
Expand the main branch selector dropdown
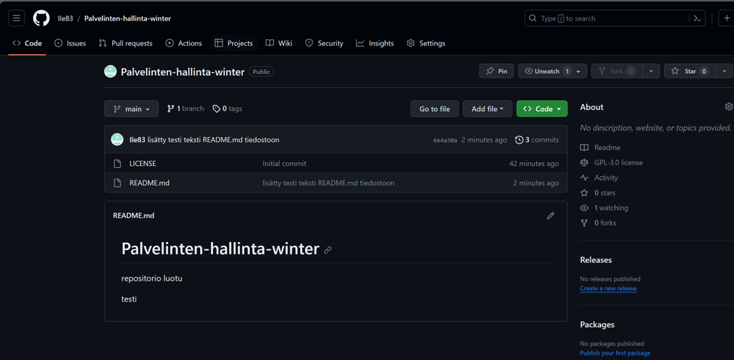pyautogui.click(x=131, y=109)
